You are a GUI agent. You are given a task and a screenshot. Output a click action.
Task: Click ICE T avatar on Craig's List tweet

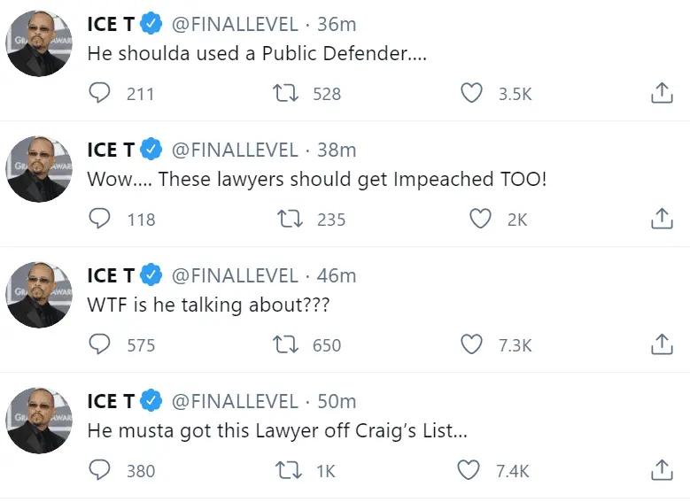[x=39, y=420]
